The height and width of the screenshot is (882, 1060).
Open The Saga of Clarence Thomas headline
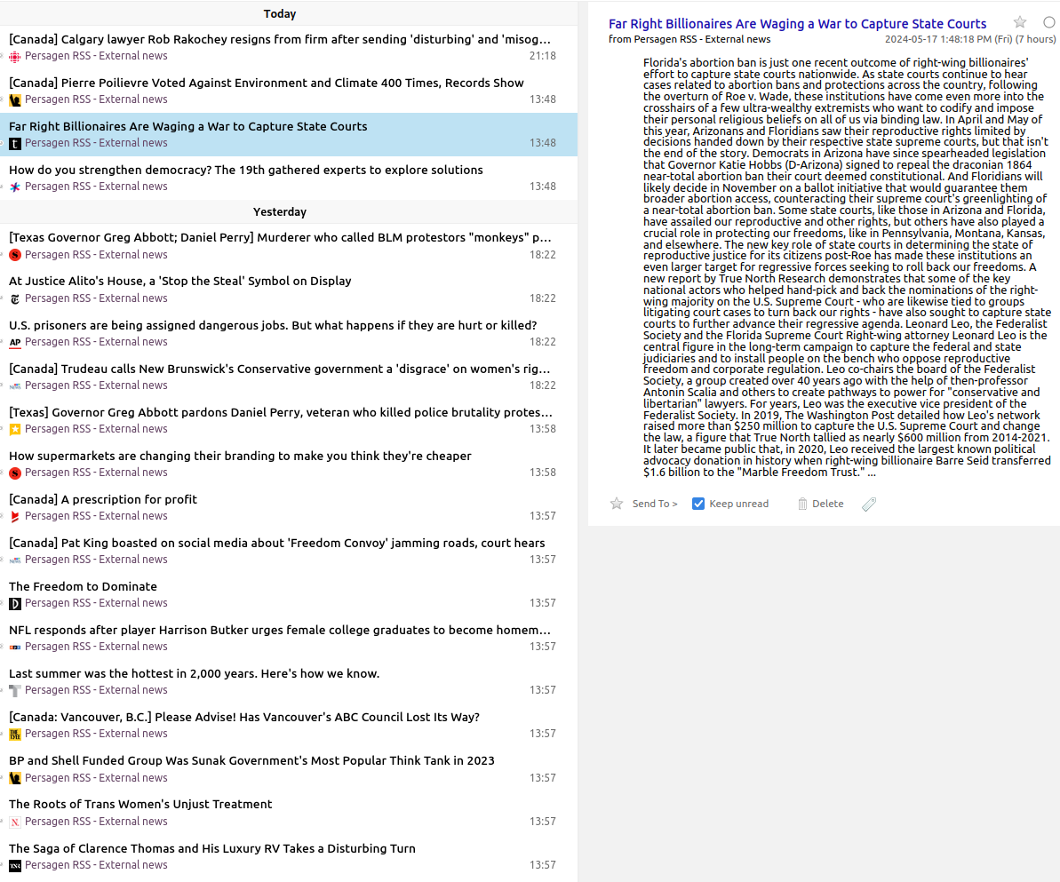[212, 849]
